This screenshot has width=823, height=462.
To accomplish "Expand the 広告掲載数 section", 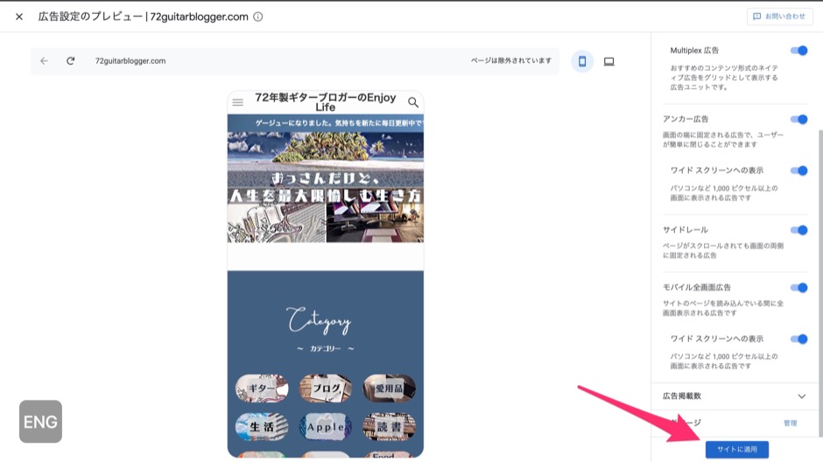I will (x=801, y=396).
